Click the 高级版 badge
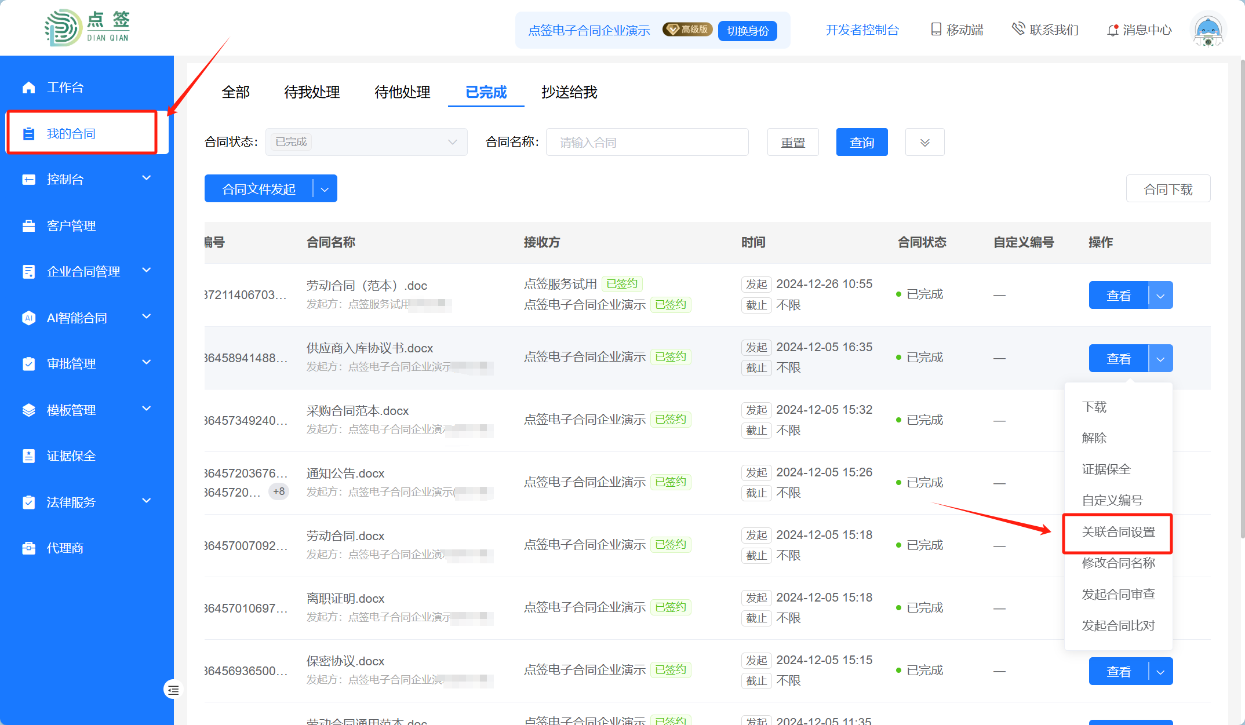The height and width of the screenshot is (725, 1245). click(687, 30)
